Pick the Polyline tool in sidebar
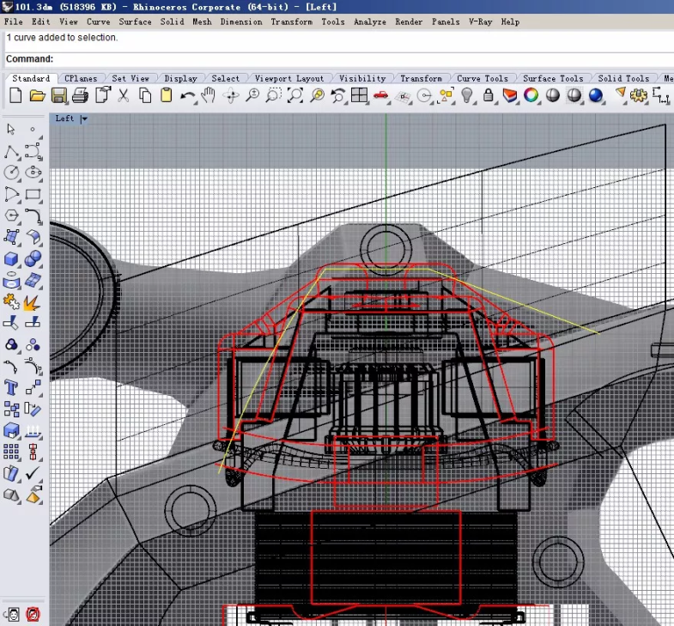674x626 pixels. [x=12, y=152]
